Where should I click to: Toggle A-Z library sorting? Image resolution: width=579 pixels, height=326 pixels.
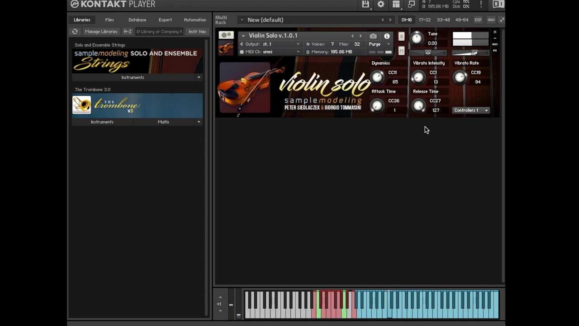(128, 32)
